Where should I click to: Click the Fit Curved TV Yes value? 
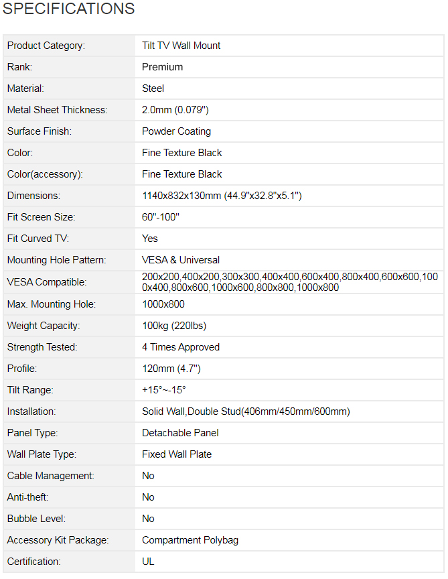click(x=150, y=239)
